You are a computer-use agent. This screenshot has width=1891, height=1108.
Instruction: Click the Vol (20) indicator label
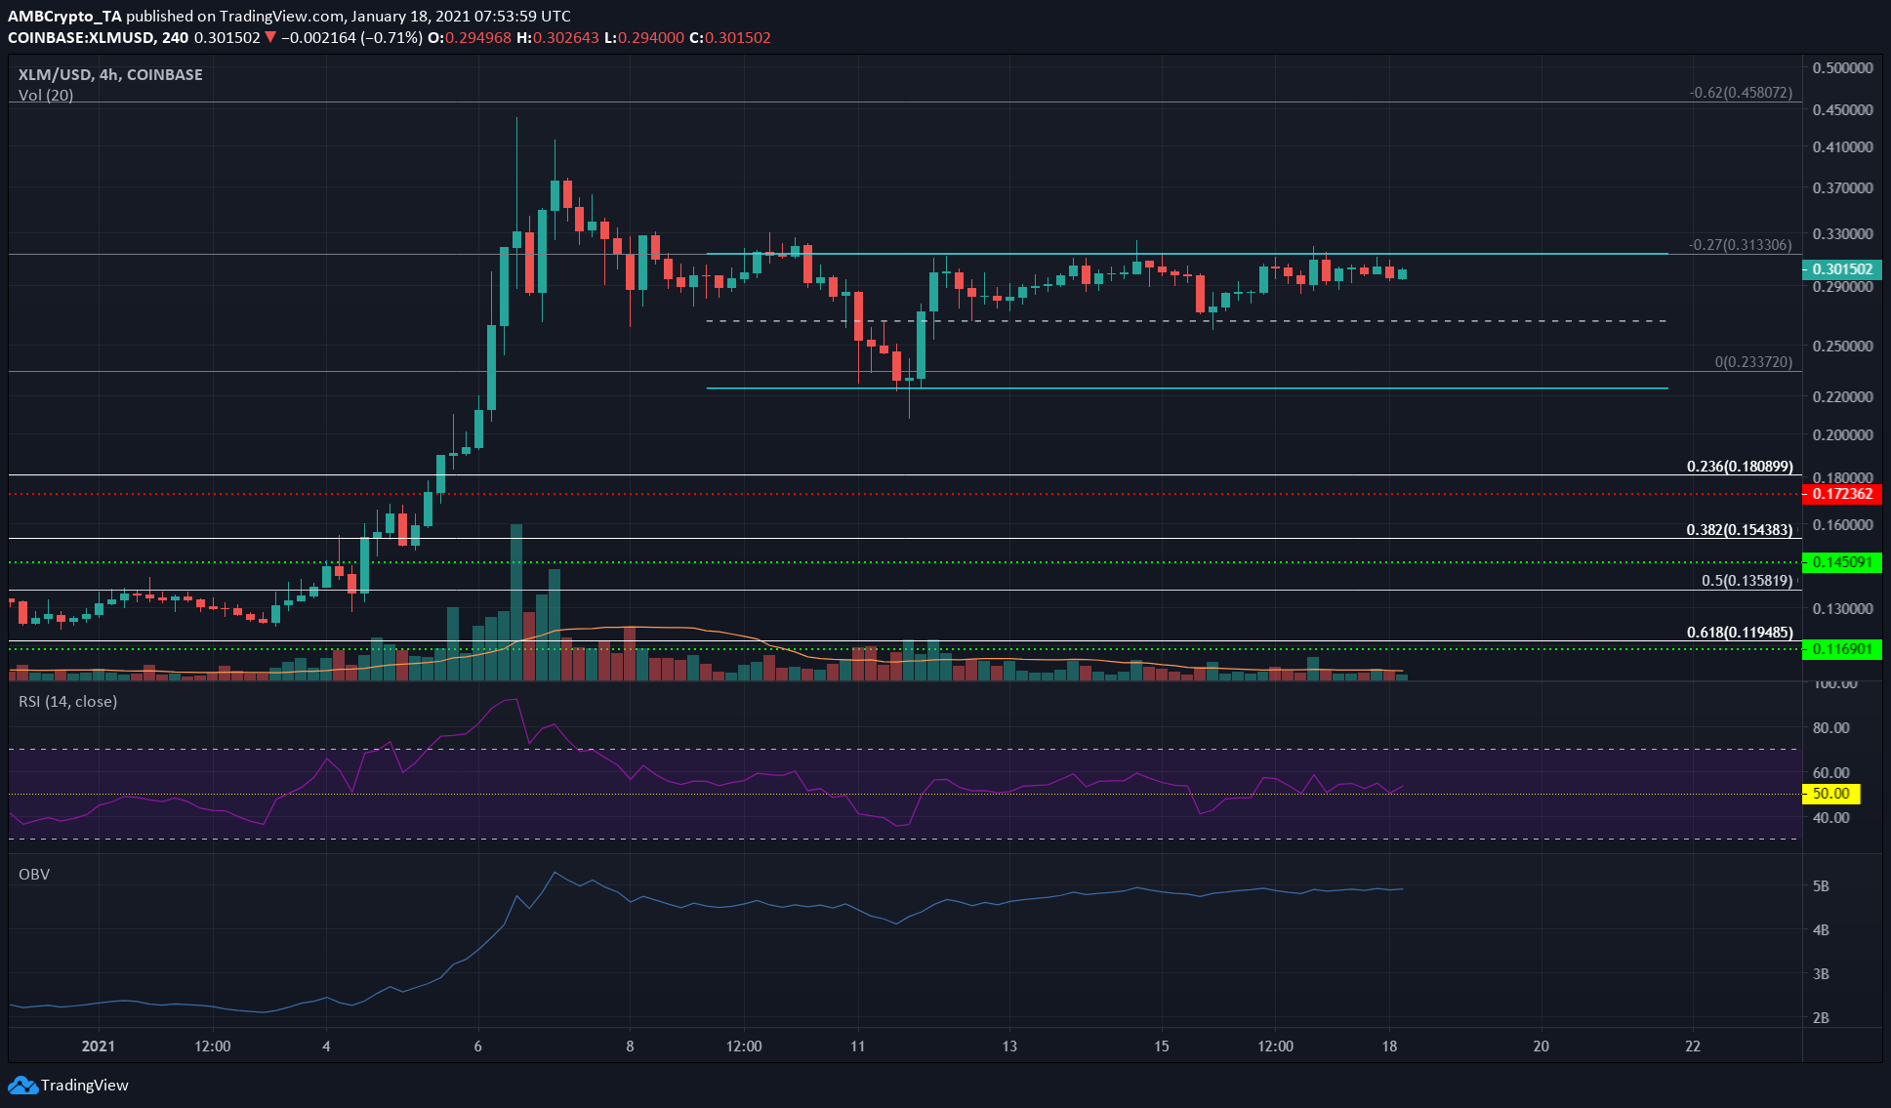tap(46, 95)
